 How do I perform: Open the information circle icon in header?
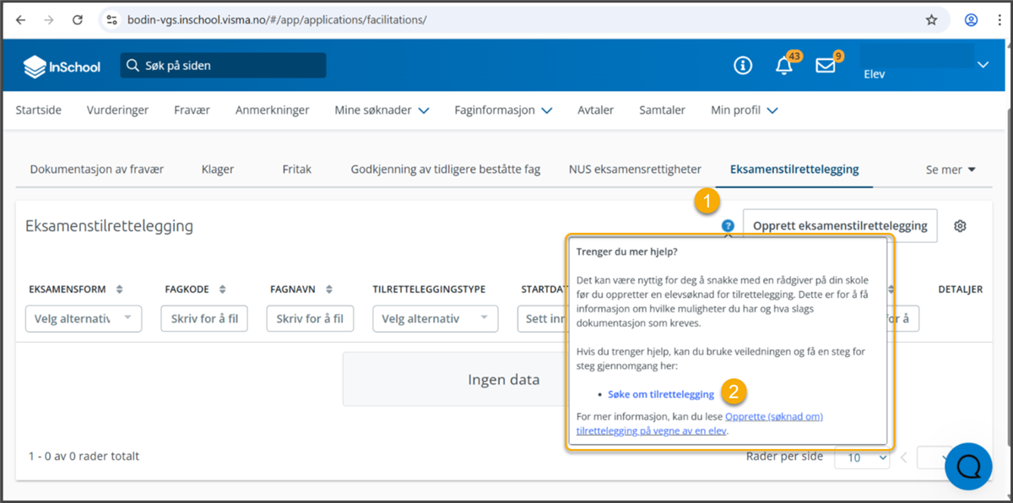click(x=743, y=66)
